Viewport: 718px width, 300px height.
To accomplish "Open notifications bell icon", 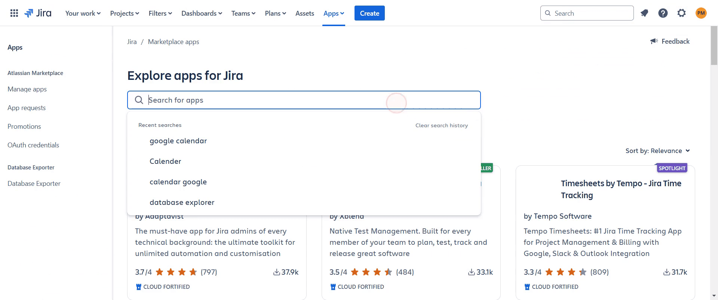I will (x=644, y=13).
